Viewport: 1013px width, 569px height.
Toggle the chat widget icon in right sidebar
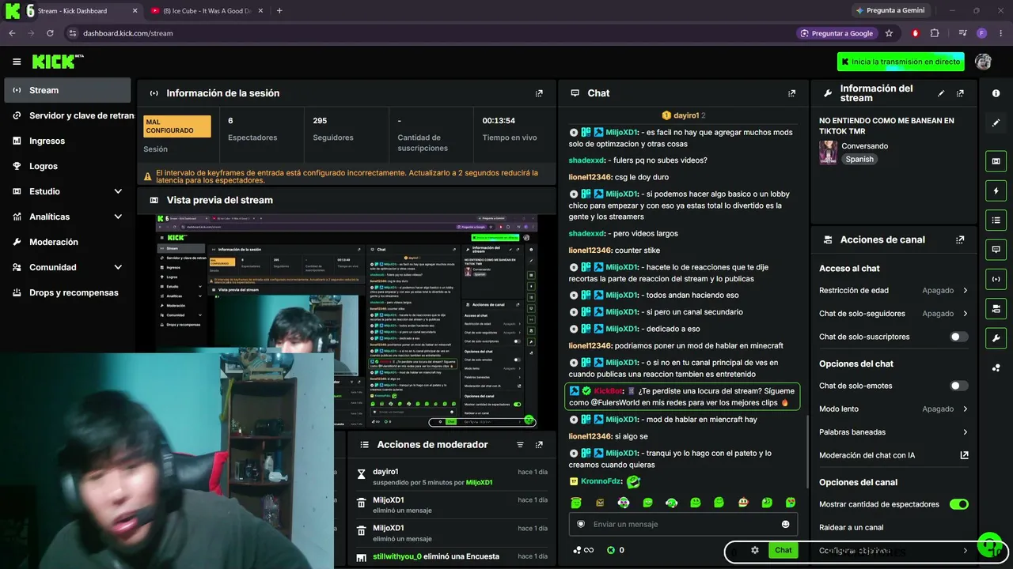(996, 249)
